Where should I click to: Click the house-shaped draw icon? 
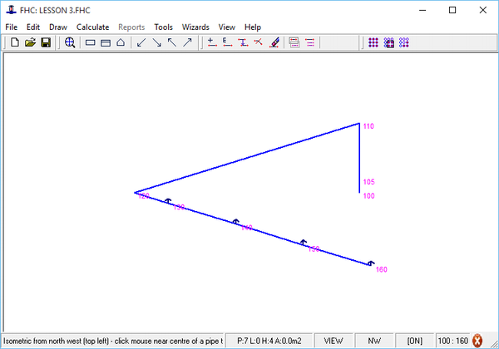point(121,42)
